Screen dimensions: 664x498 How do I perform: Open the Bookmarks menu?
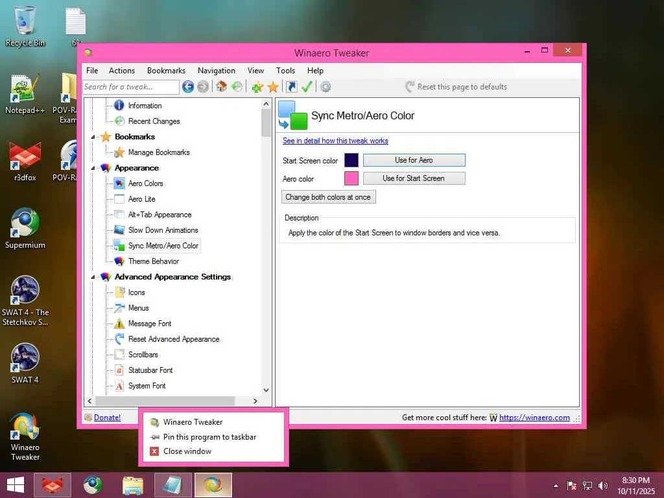coord(166,70)
